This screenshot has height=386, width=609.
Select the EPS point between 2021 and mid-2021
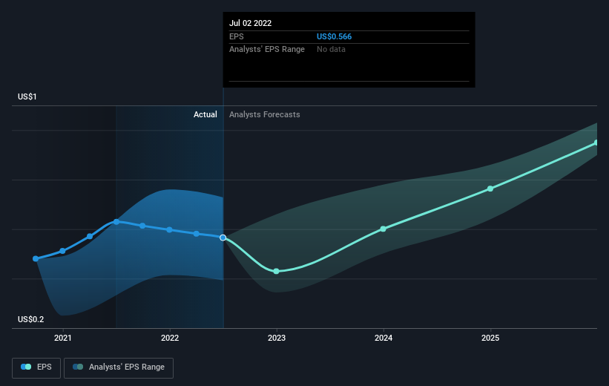[x=90, y=236]
